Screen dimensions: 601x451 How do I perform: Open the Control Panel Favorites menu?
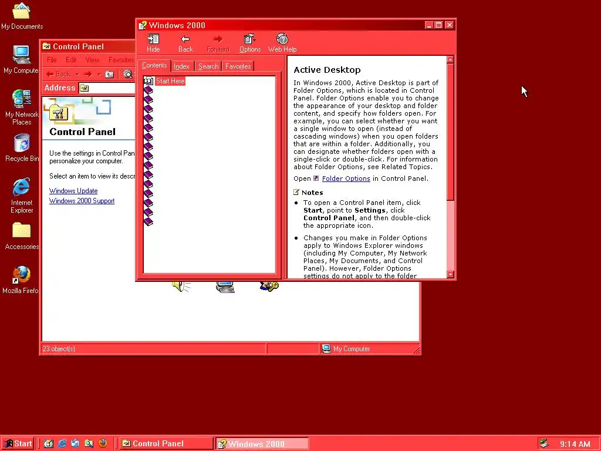pos(121,60)
